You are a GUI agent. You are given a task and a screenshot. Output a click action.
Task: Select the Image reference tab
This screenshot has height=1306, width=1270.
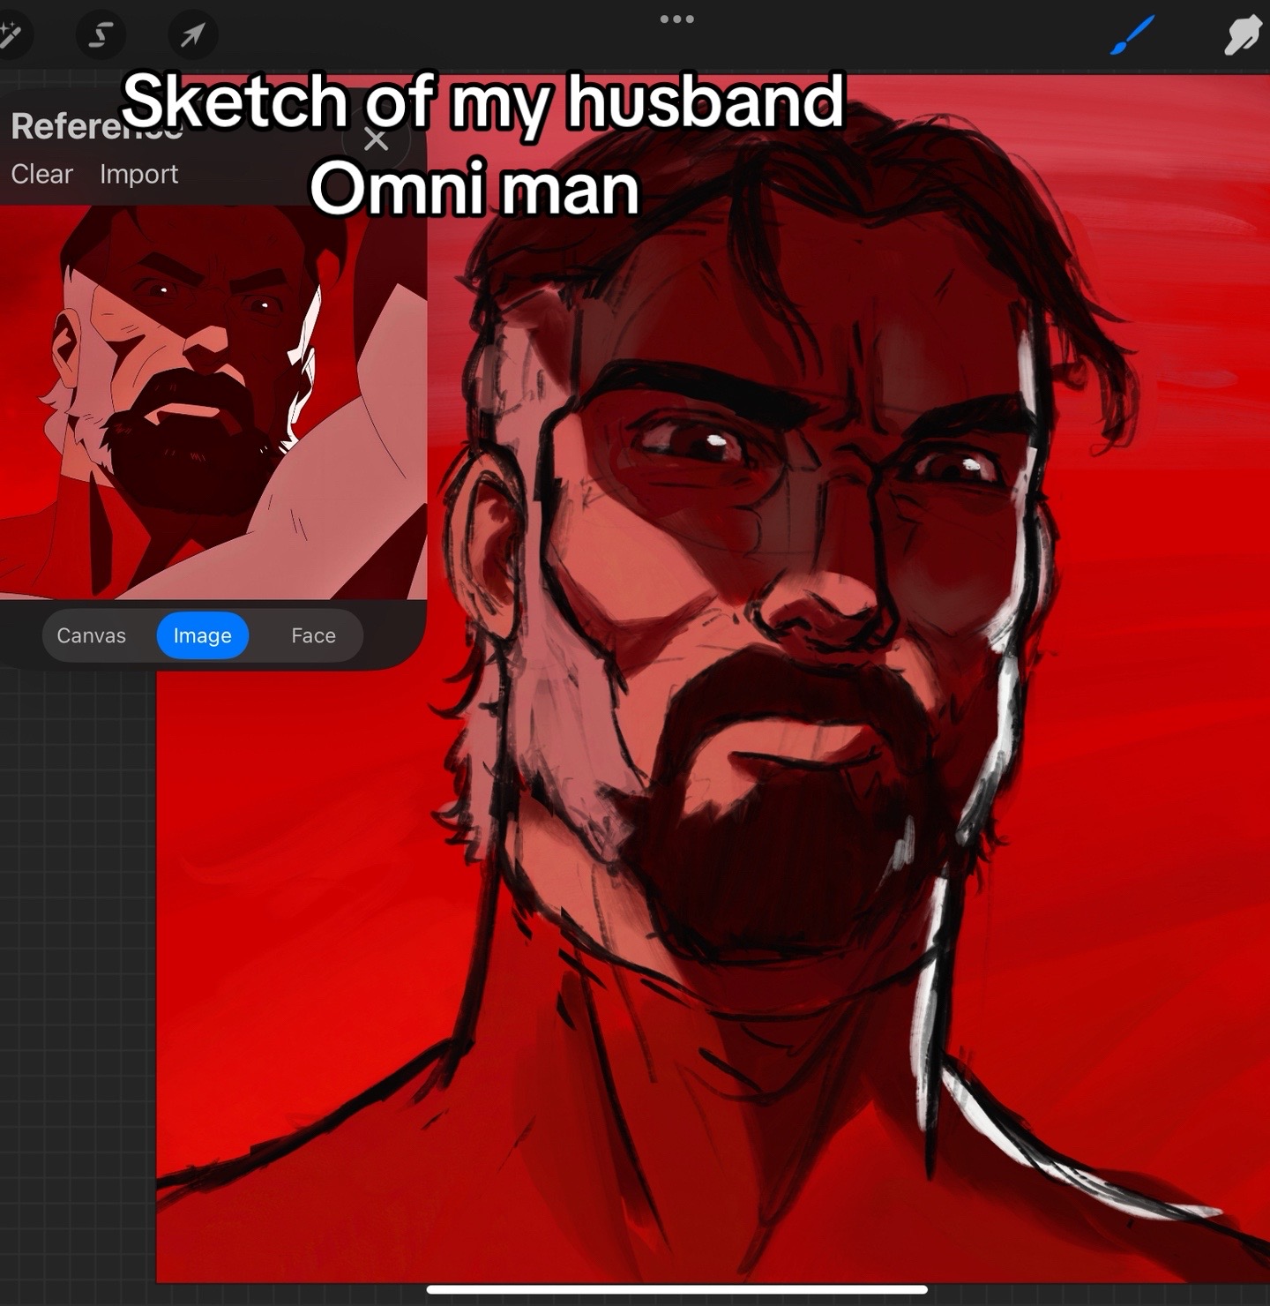click(202, 635)
